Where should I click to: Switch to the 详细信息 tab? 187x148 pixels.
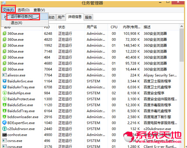point(75,17)
